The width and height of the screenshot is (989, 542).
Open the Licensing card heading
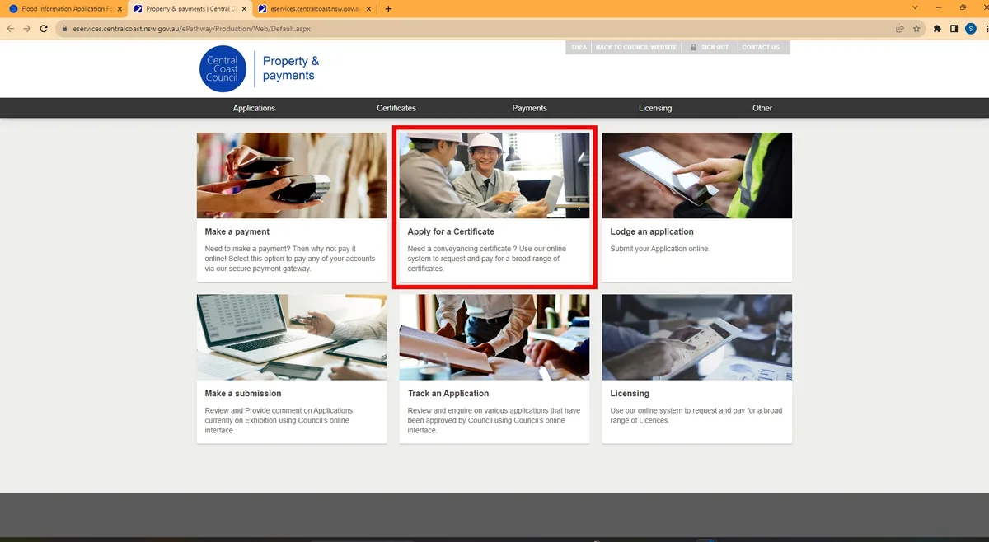click(x=630, y=394)
